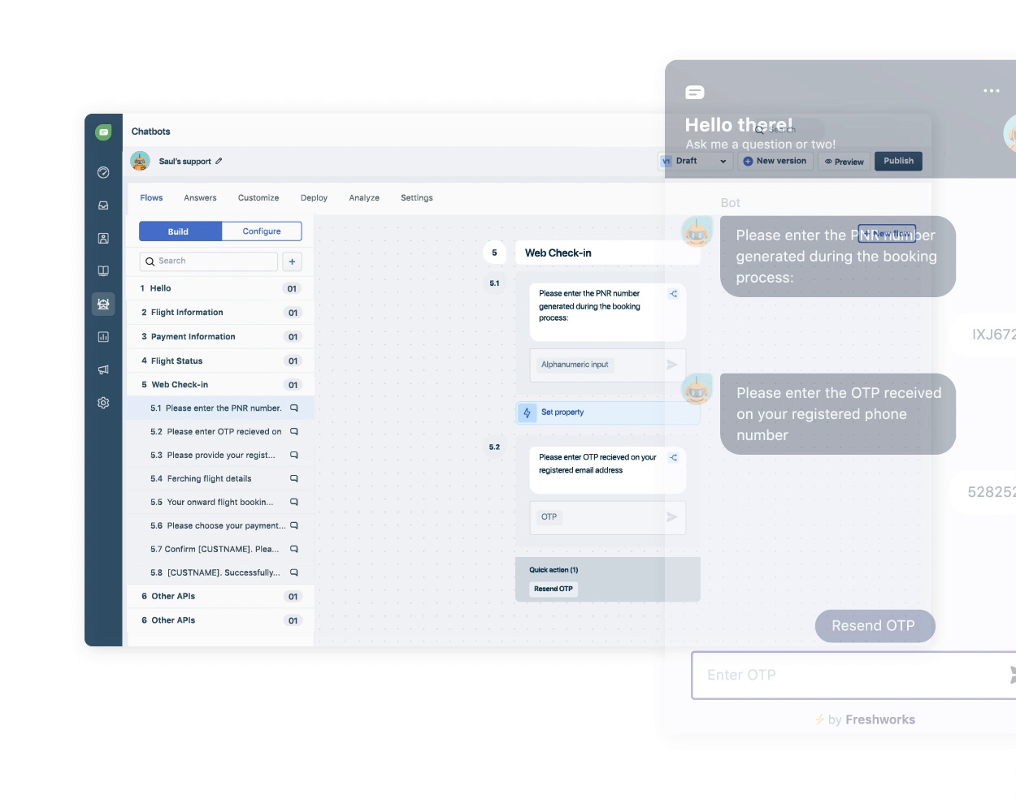
Task: Click message icon on row 5.5
Action: pos(294,503)
